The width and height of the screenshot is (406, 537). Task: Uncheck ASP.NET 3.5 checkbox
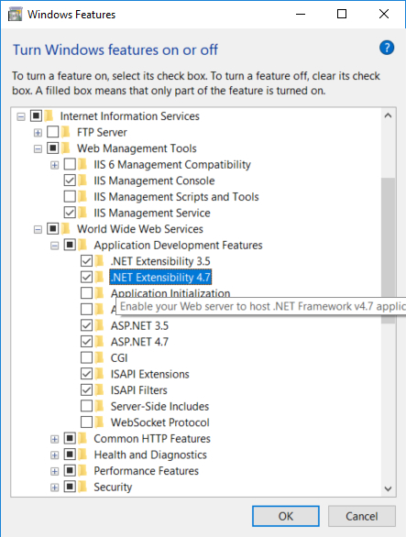tap(87, 325)
